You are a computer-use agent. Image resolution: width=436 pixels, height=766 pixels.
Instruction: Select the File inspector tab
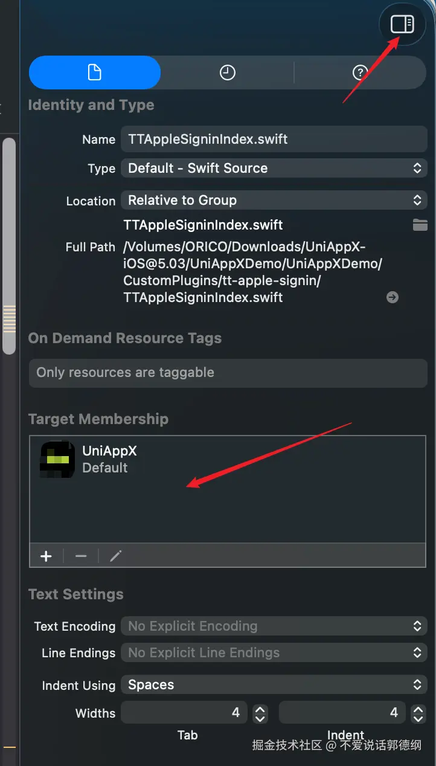(95, 72)
